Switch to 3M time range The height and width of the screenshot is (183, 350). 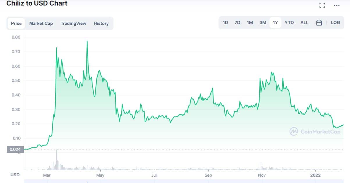[x=263, y=22]
